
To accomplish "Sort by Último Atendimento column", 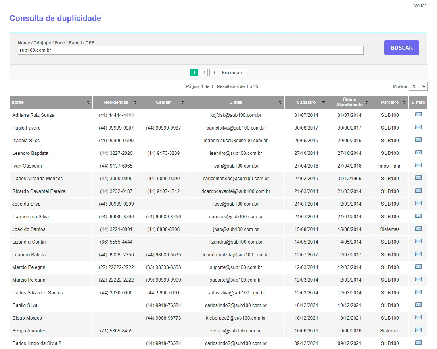I will [349, 102].
